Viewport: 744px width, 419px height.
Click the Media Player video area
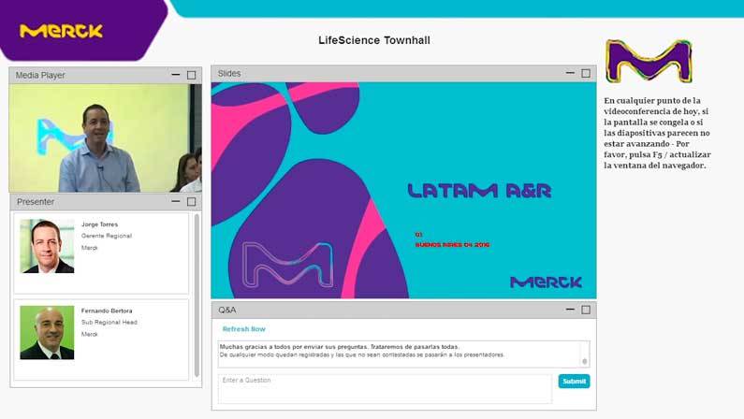[106, 137]
